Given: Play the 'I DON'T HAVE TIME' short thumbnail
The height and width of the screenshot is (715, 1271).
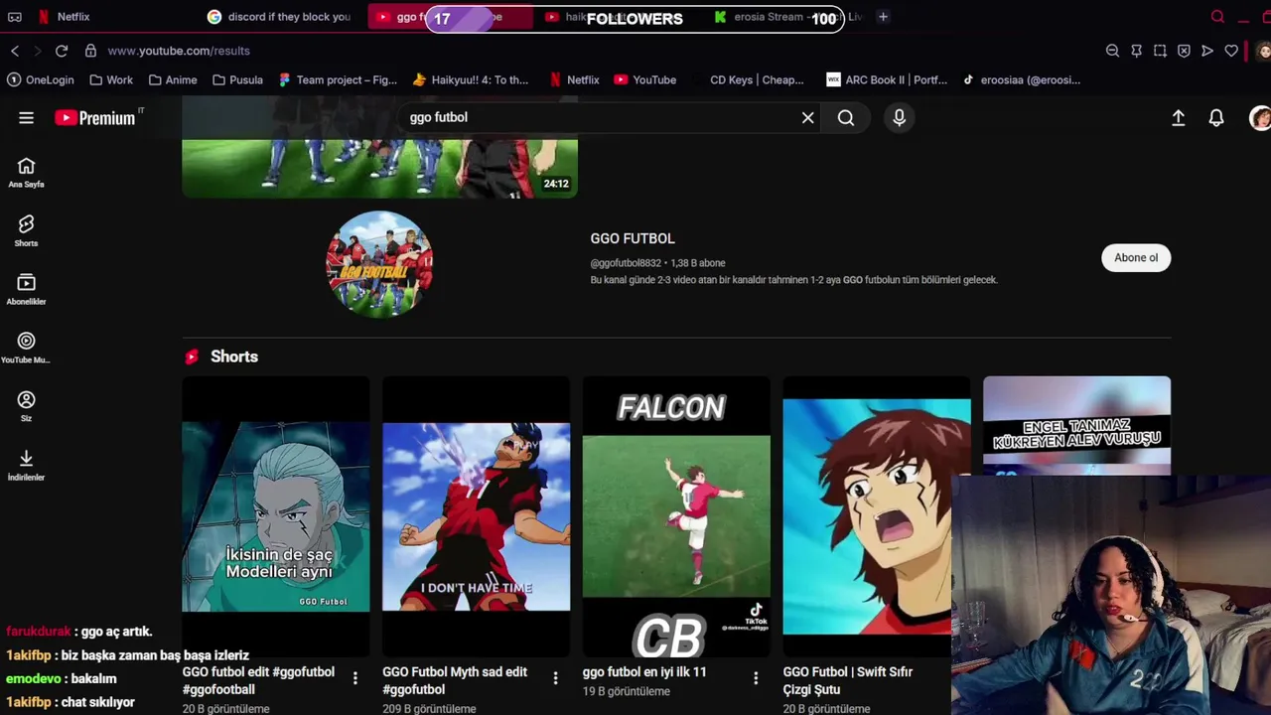Looking at the screenshot, I should [x=477, y=517].
